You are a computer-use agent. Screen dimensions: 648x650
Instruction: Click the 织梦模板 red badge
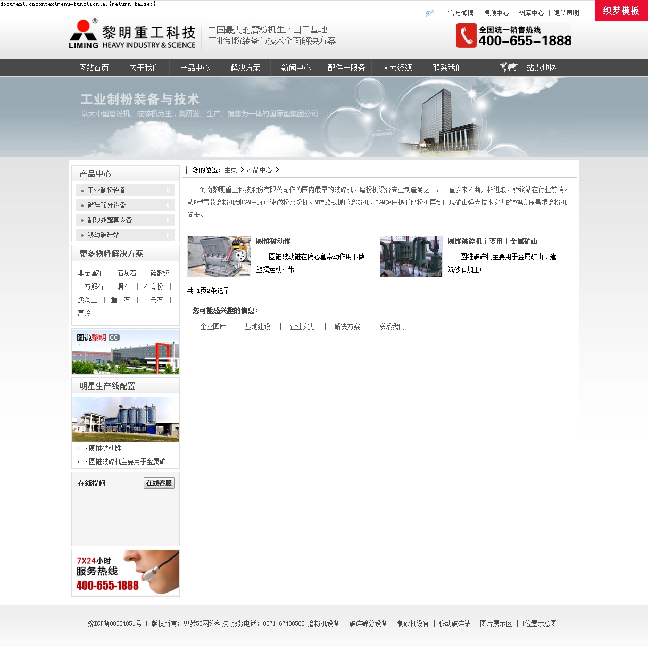[621, 11]
